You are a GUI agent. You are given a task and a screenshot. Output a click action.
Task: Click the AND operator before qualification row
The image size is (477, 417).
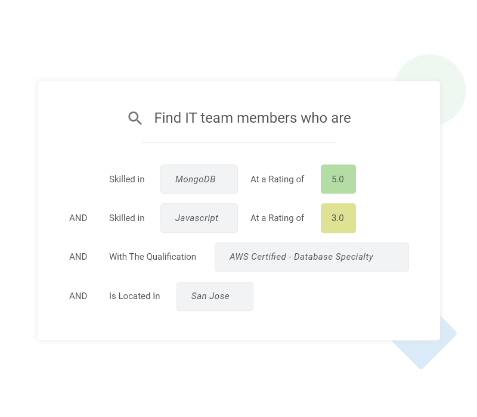coord(78,257)
